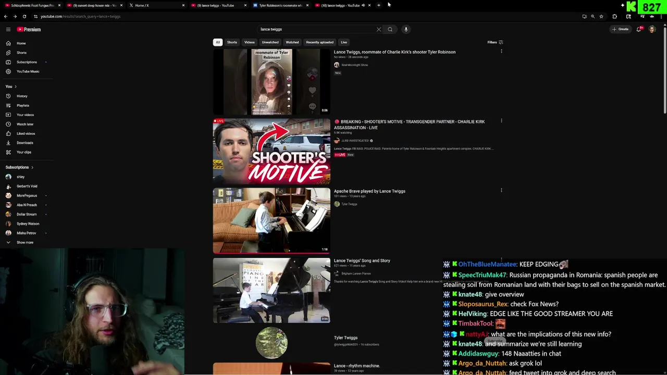This screenshot has height=375, width=667.
Task: Click the Create button
Action: (621, 29)
